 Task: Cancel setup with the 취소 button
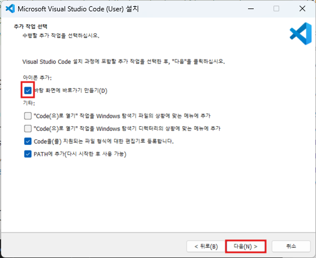click(291, 246)
